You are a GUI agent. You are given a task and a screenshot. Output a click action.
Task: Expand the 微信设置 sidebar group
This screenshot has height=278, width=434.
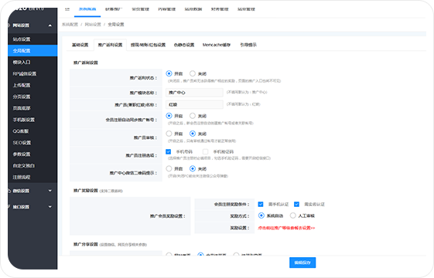32,191
